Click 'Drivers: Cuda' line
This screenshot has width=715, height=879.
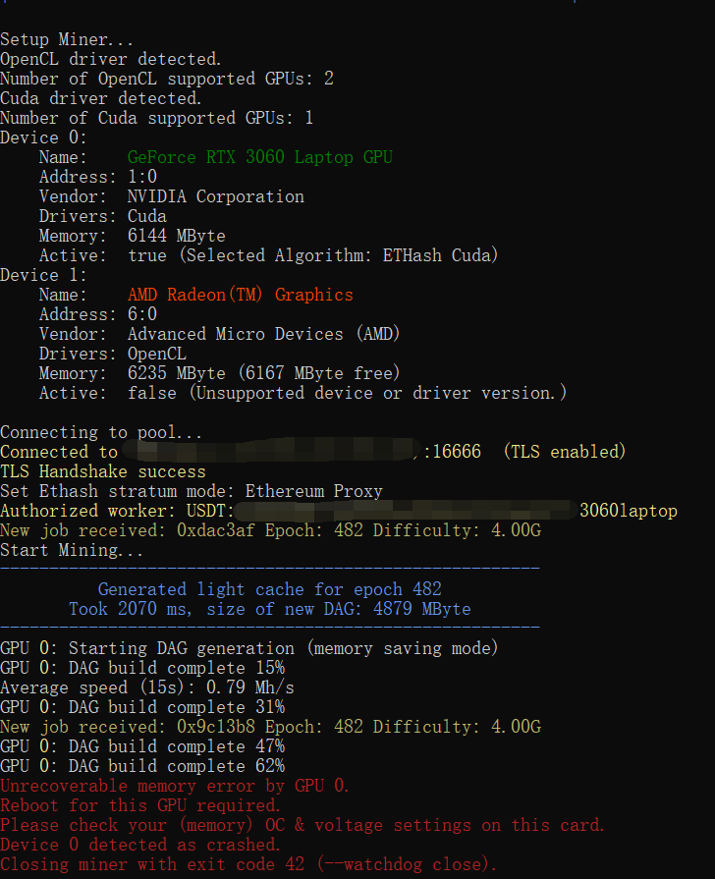[x=102, y=216]
